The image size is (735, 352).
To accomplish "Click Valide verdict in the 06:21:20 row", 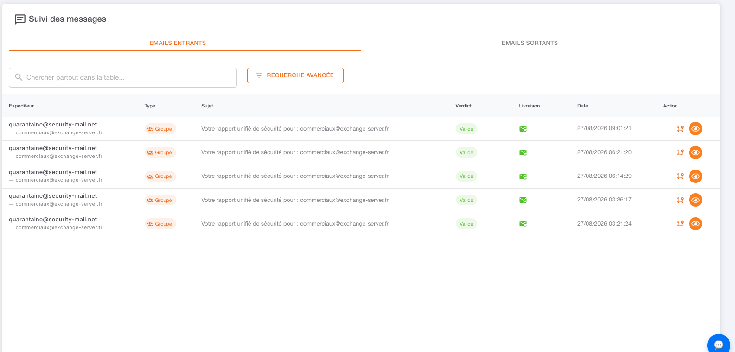I will [467, 152].
